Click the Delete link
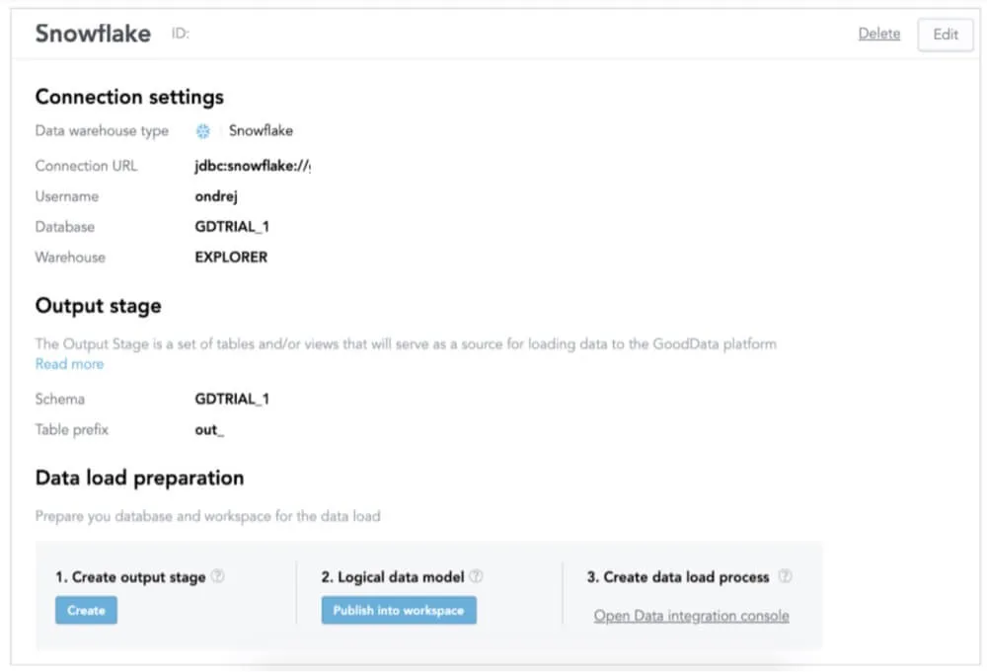 coord(878,34)
